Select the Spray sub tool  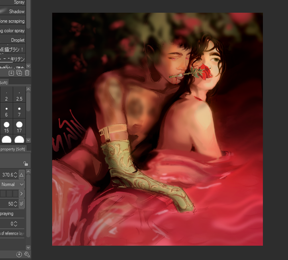13,2
